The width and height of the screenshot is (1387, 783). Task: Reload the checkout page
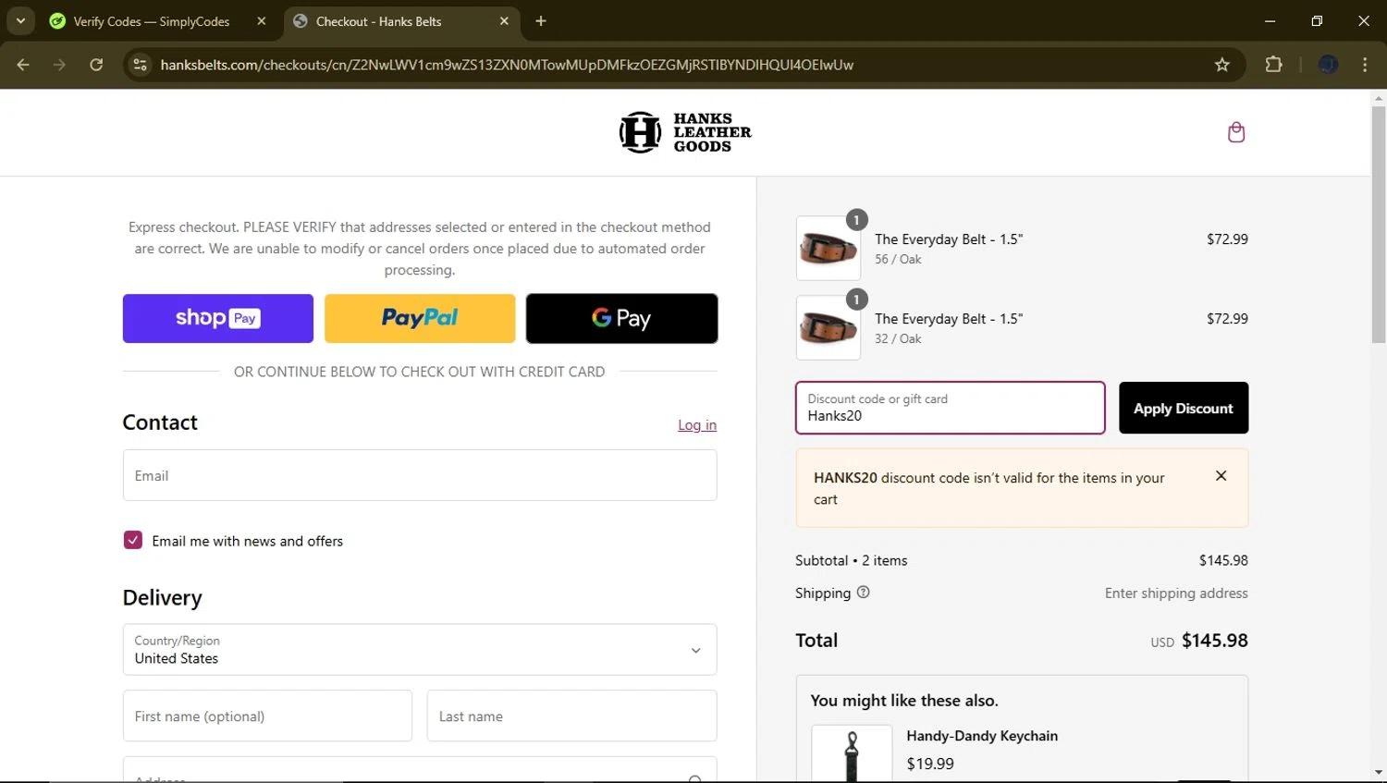click(x=96, y=65)
